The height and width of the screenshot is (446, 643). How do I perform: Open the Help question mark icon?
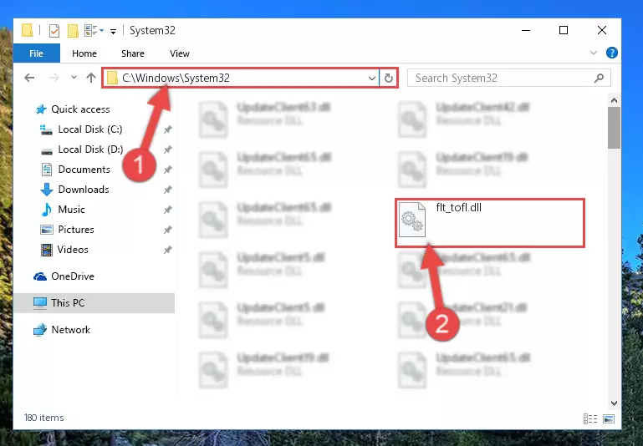click(611, 53)
